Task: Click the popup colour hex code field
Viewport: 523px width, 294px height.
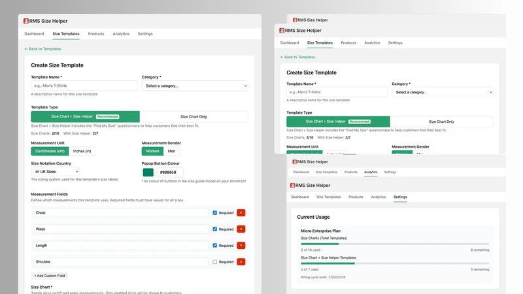Action: [x=170, y=172]
